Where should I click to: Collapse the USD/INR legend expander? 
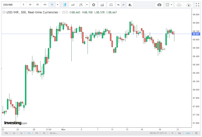pos(4,12)
